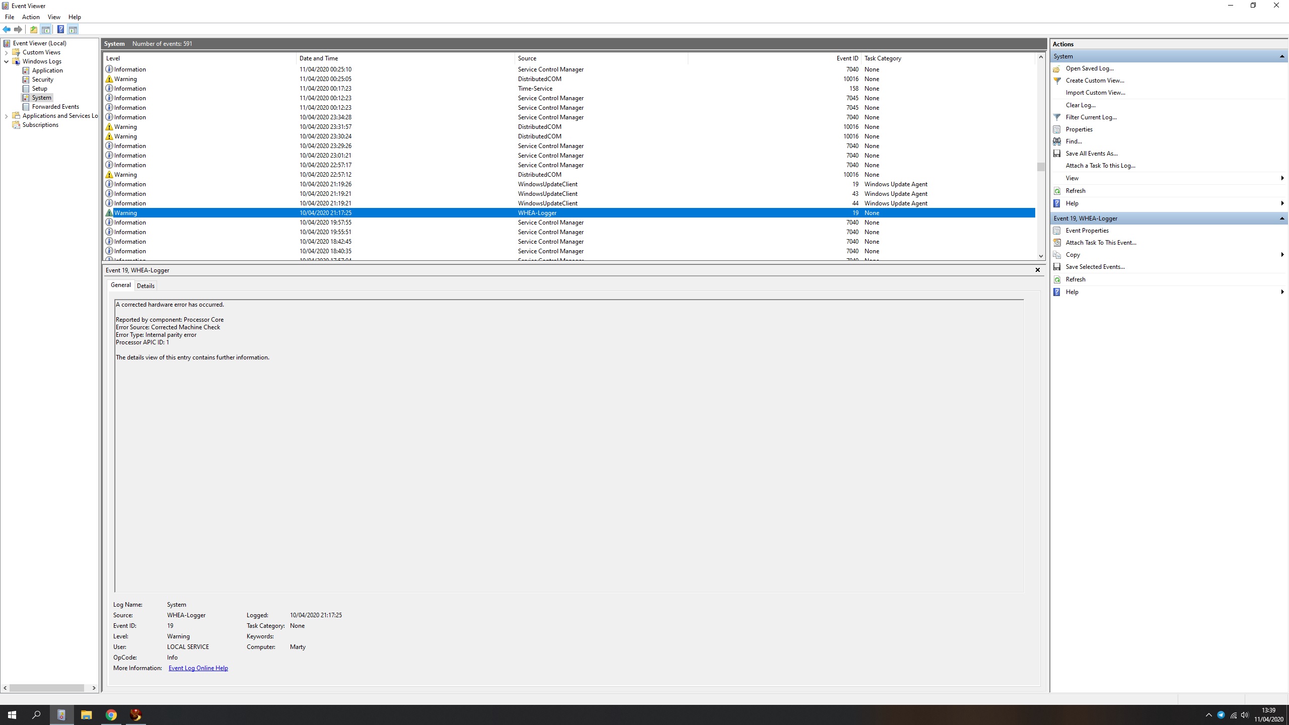Click the Back arrow toolbar icon
Image resolution: width=1289 pixels, height=725 pixels.
[x=7, y=29]
